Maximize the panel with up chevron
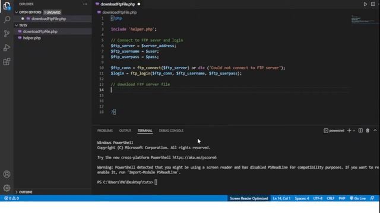The width and height of the screenshot is (380, 213). [x=375, y=130]
